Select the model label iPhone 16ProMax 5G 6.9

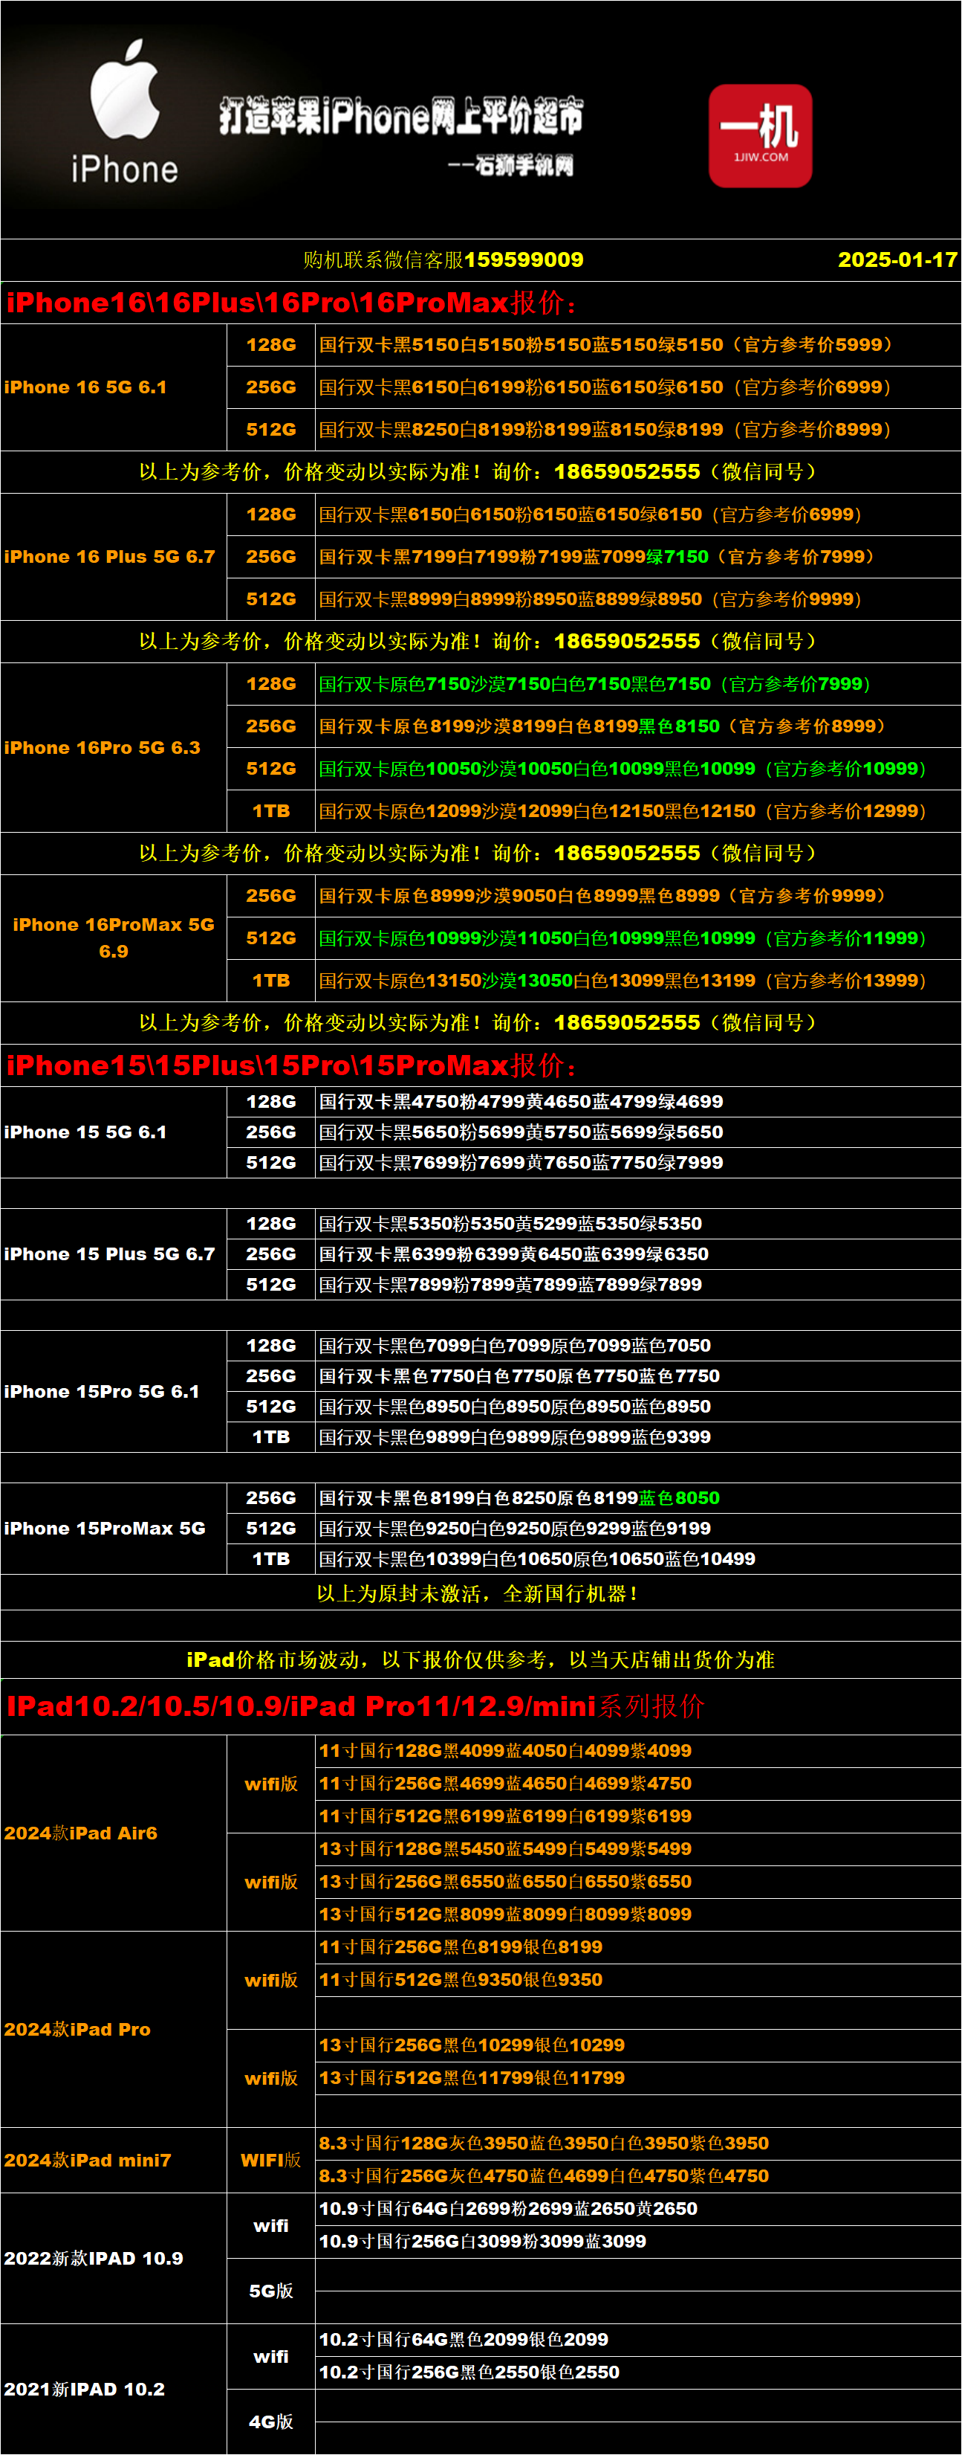(114, 938)
